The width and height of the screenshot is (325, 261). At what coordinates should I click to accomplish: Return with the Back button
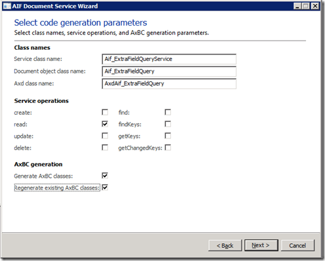[225, 245]
